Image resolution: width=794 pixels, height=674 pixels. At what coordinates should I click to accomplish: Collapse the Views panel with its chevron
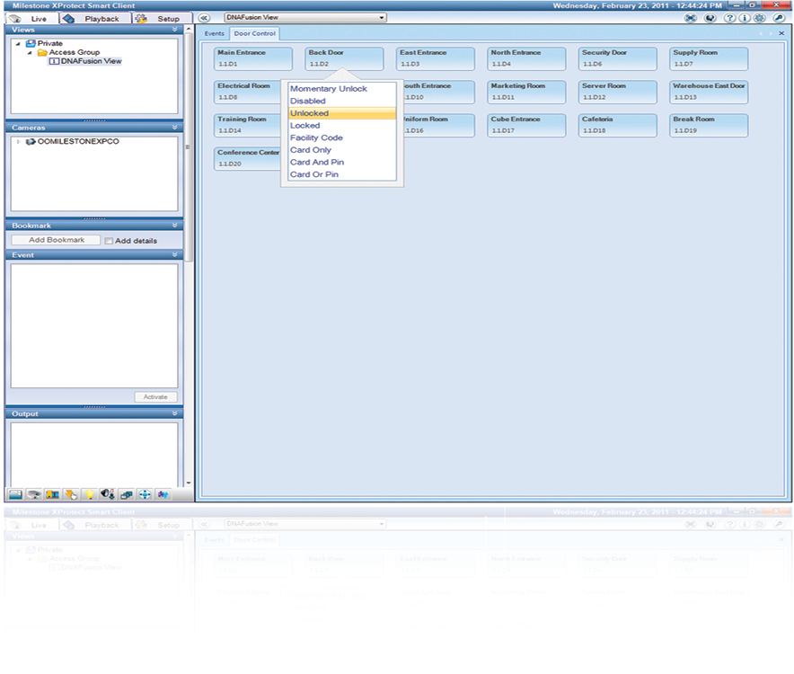pyautogui.click(x=176, y=28)
